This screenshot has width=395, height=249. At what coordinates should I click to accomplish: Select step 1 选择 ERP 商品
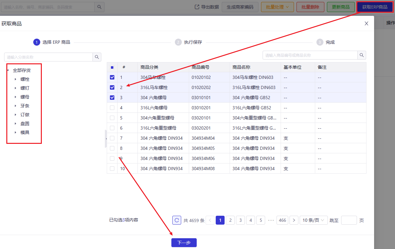(52, 42)
